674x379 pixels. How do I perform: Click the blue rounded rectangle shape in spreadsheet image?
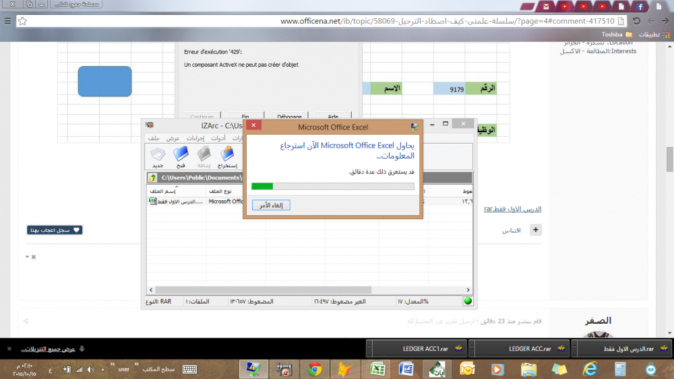click(105, 82)
